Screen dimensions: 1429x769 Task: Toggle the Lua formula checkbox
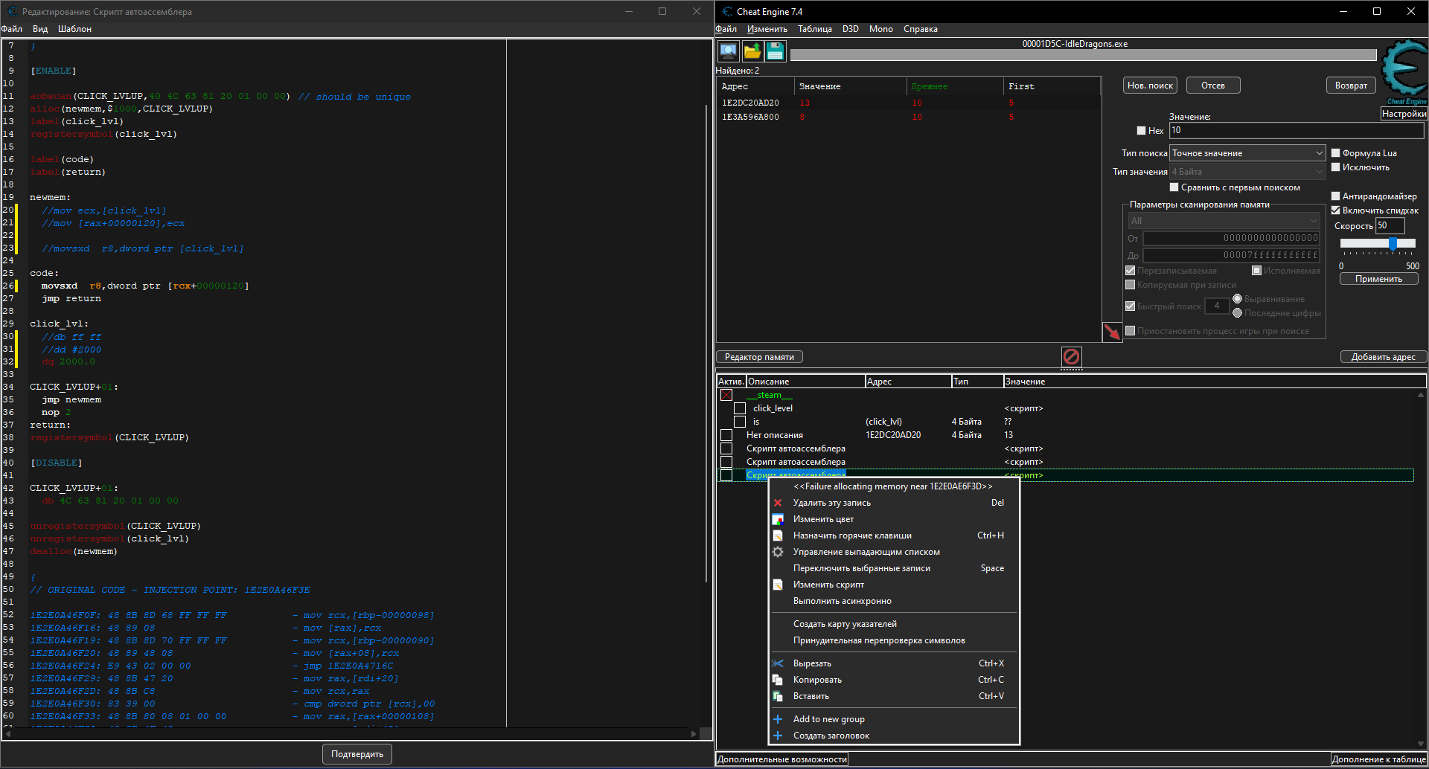pyautogui.click(x=1336, y=153)
